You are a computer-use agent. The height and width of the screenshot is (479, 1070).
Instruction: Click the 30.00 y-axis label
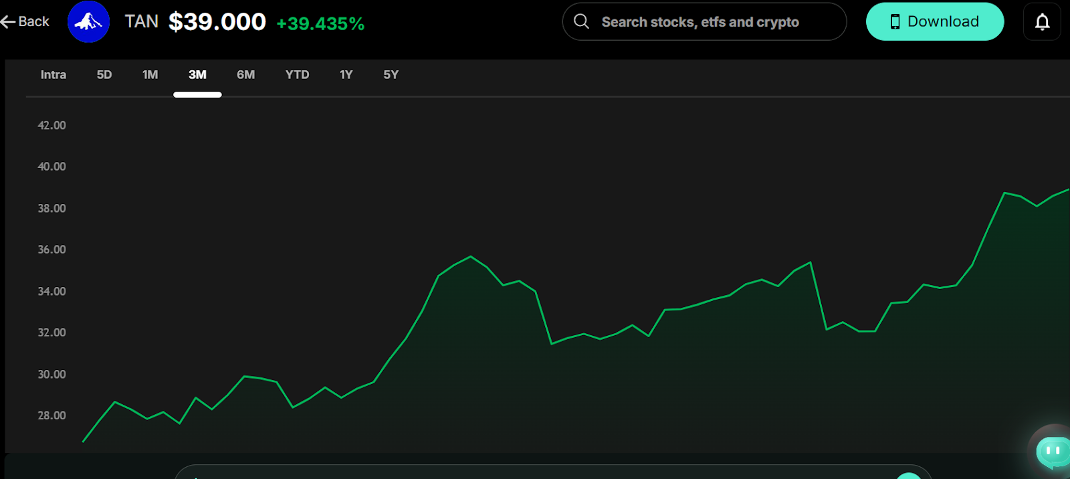tap(51, 375)
